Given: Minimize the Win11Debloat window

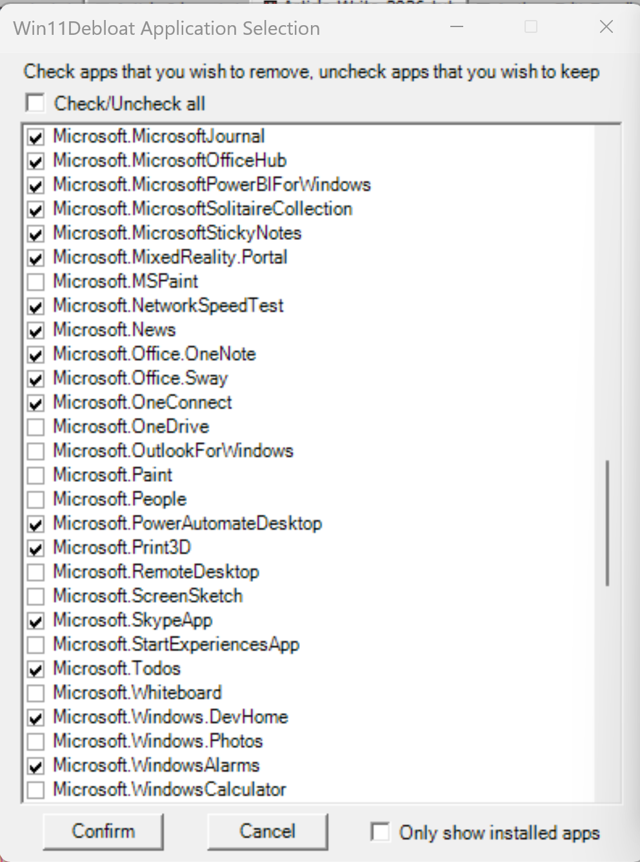Looking at the screenshot, I should tap(457, 27).
